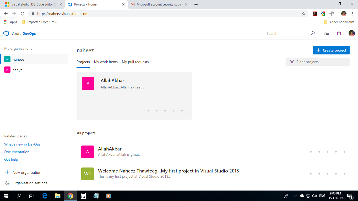
Task: Open File Explorer from the taskbar
Action: (58, 196)
